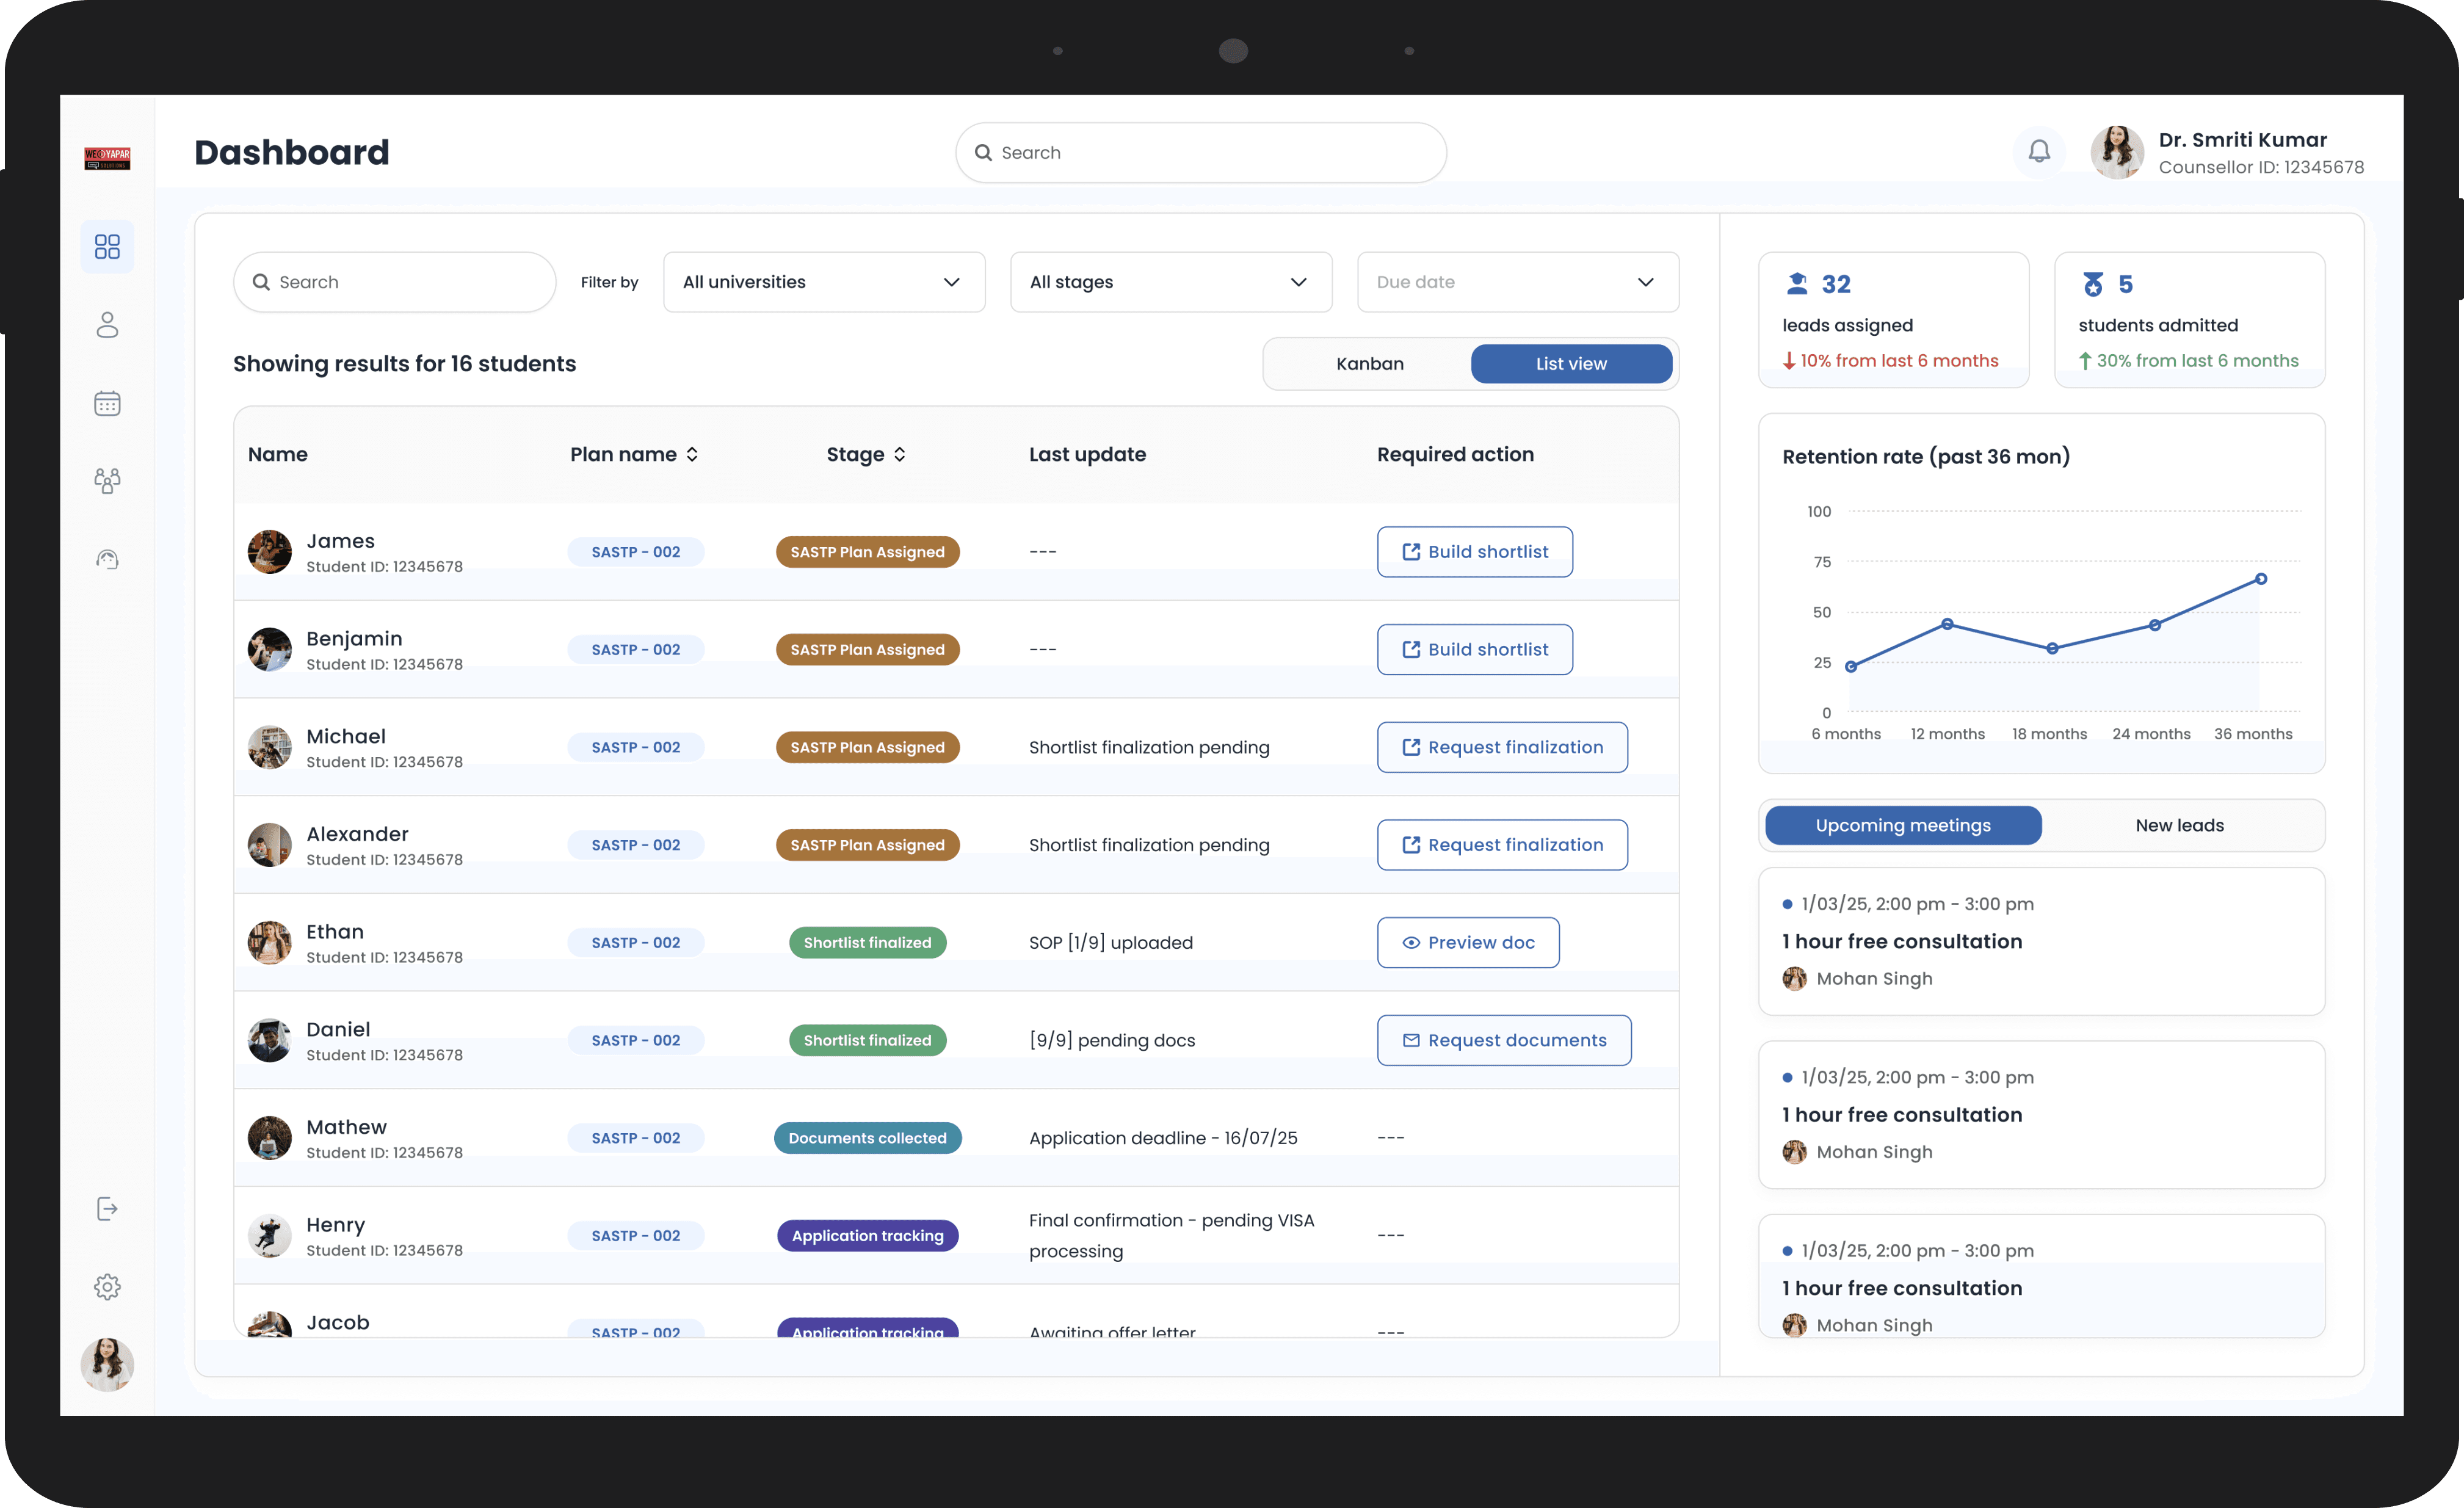Switch to List view

(1571, 364)
